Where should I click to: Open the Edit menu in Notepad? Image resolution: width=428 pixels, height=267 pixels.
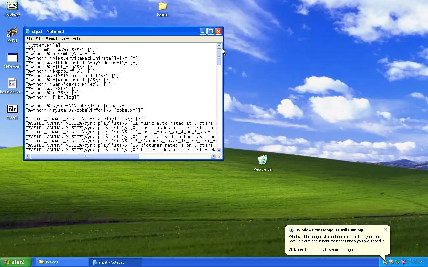[x=39, y=39]
